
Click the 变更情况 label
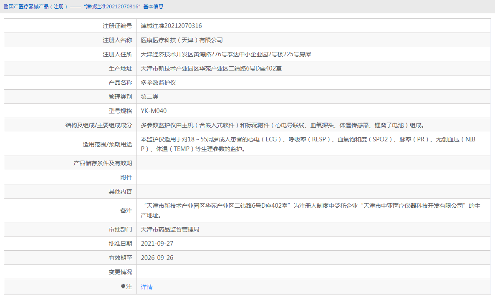click(120, 272)
